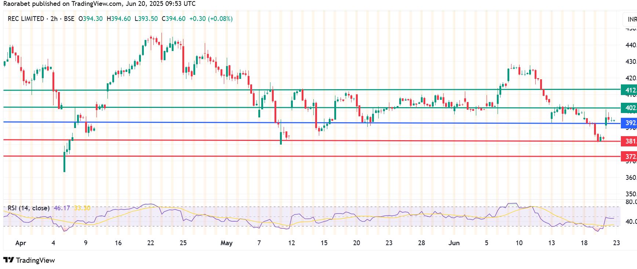Screen dimensions: 637x269
Task: Click the green 412 price label
Action: (x=629, y=90)
